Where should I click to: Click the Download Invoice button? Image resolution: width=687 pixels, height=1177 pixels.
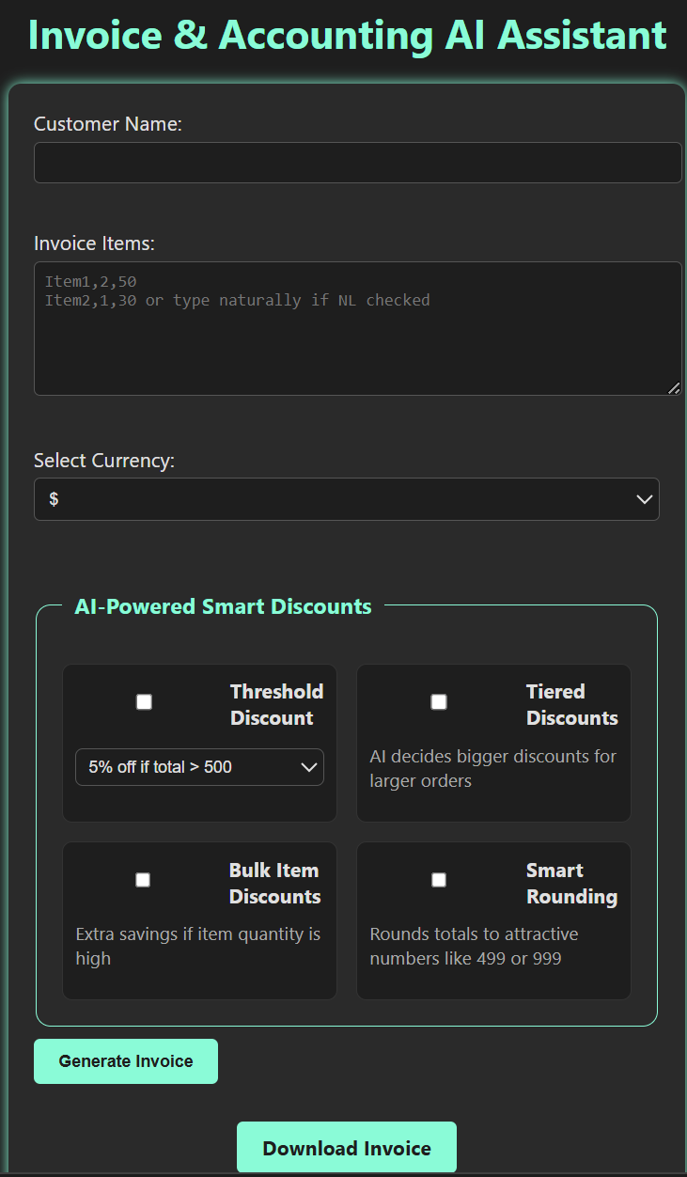[346, 1147]
